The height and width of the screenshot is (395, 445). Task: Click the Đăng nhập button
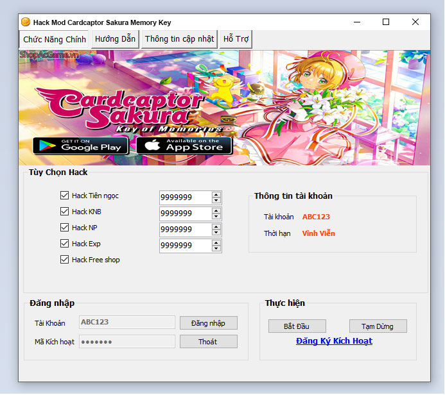tap(209, 323)
